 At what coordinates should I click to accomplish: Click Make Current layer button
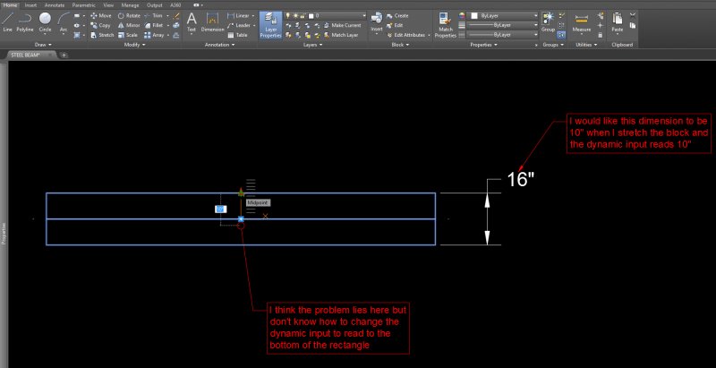coord(342,25)
